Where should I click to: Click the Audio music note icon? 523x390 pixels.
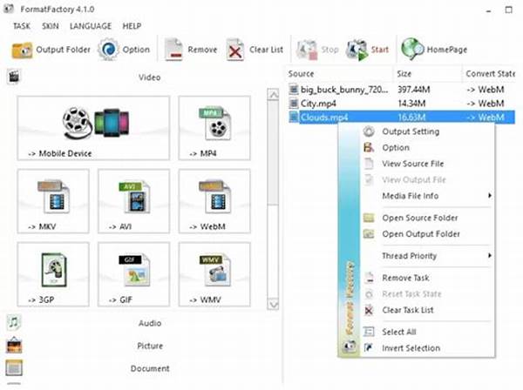(x=14, y=322)
